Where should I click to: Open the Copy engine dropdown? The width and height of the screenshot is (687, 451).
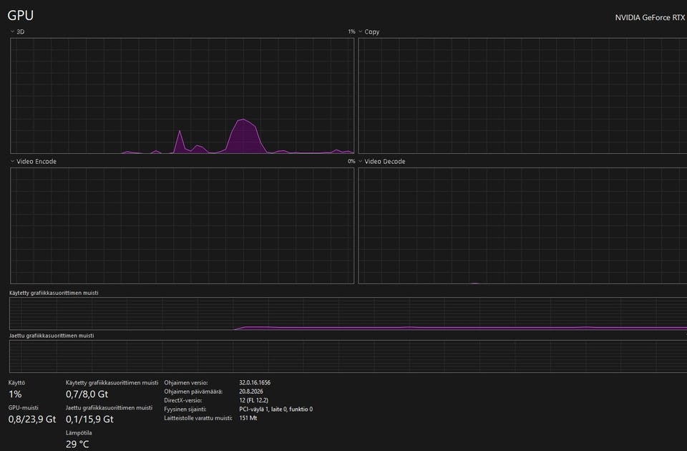[x=369, y=31]
